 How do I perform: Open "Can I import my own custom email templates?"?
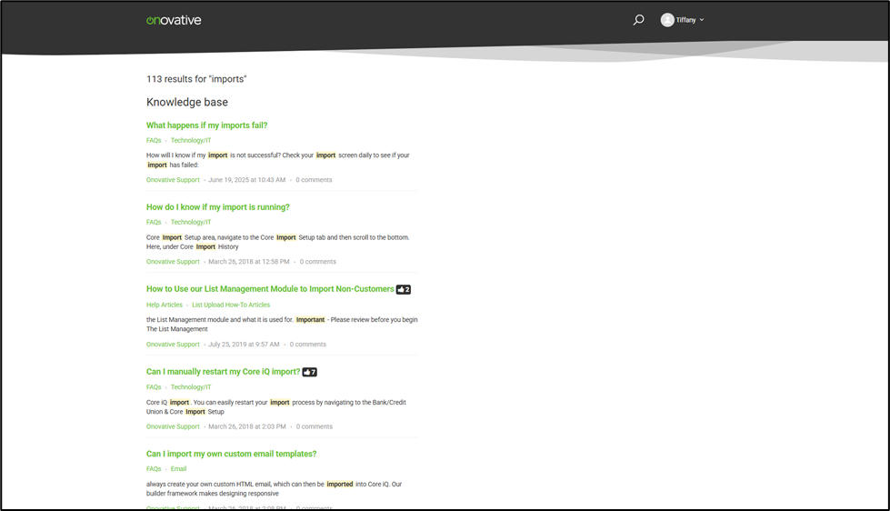coord(232,454)
